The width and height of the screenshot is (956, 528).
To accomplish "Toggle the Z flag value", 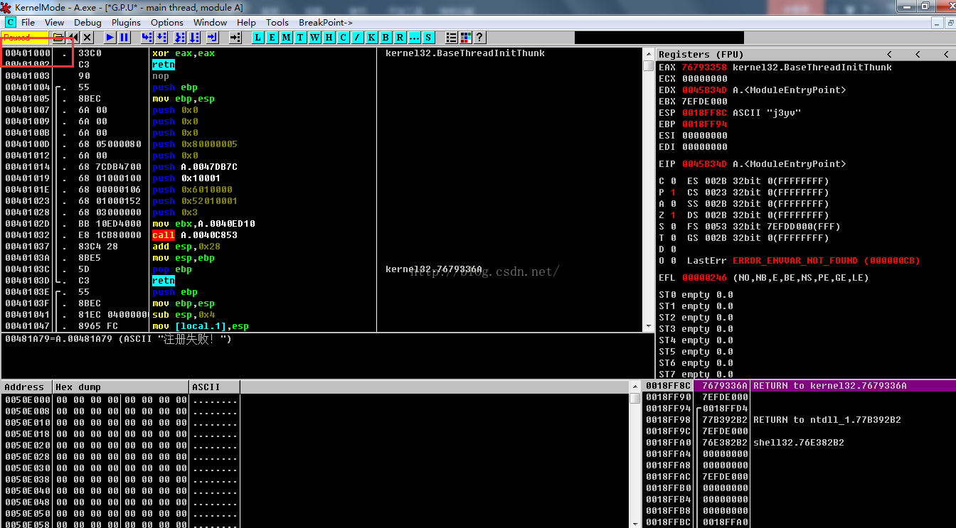I will click(673, 215).
